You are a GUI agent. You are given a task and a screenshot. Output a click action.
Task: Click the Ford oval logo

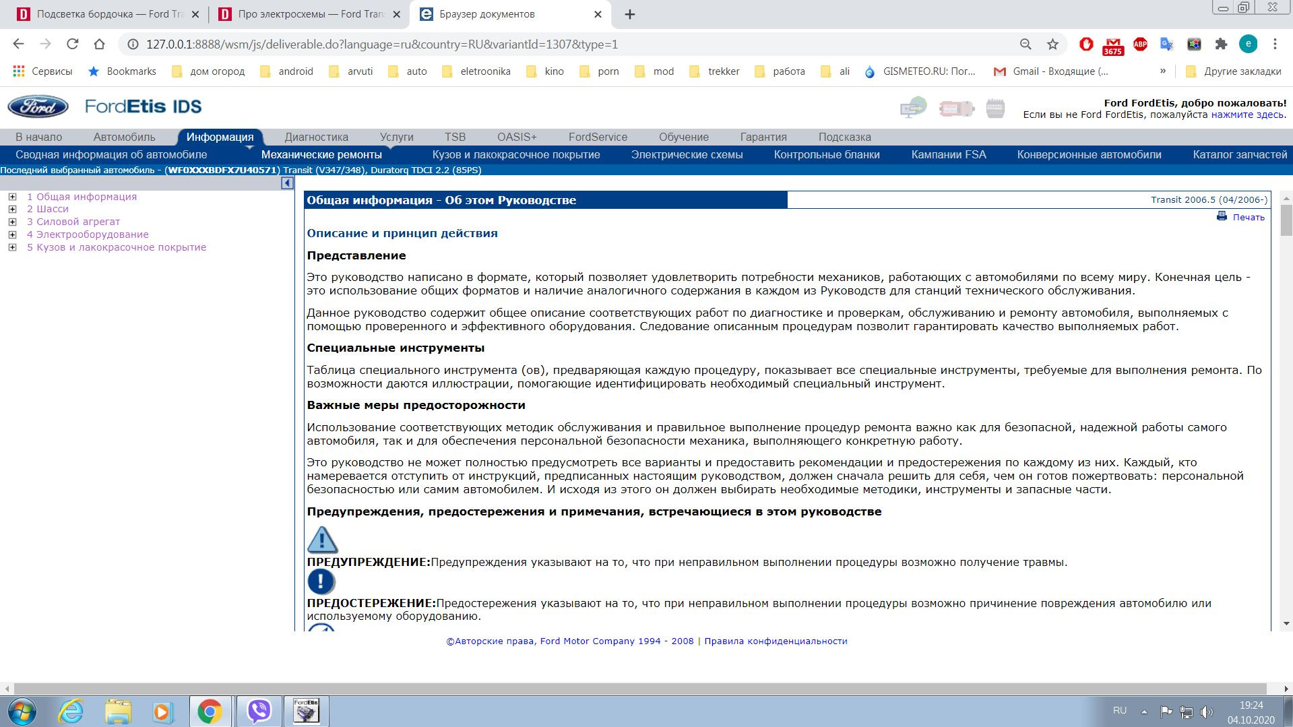(38, 106)
